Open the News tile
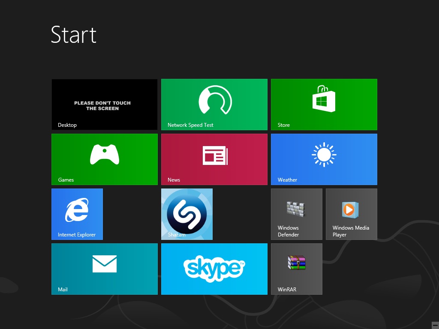439x329 pixels. pyautogui.click(x=214, y=159)
